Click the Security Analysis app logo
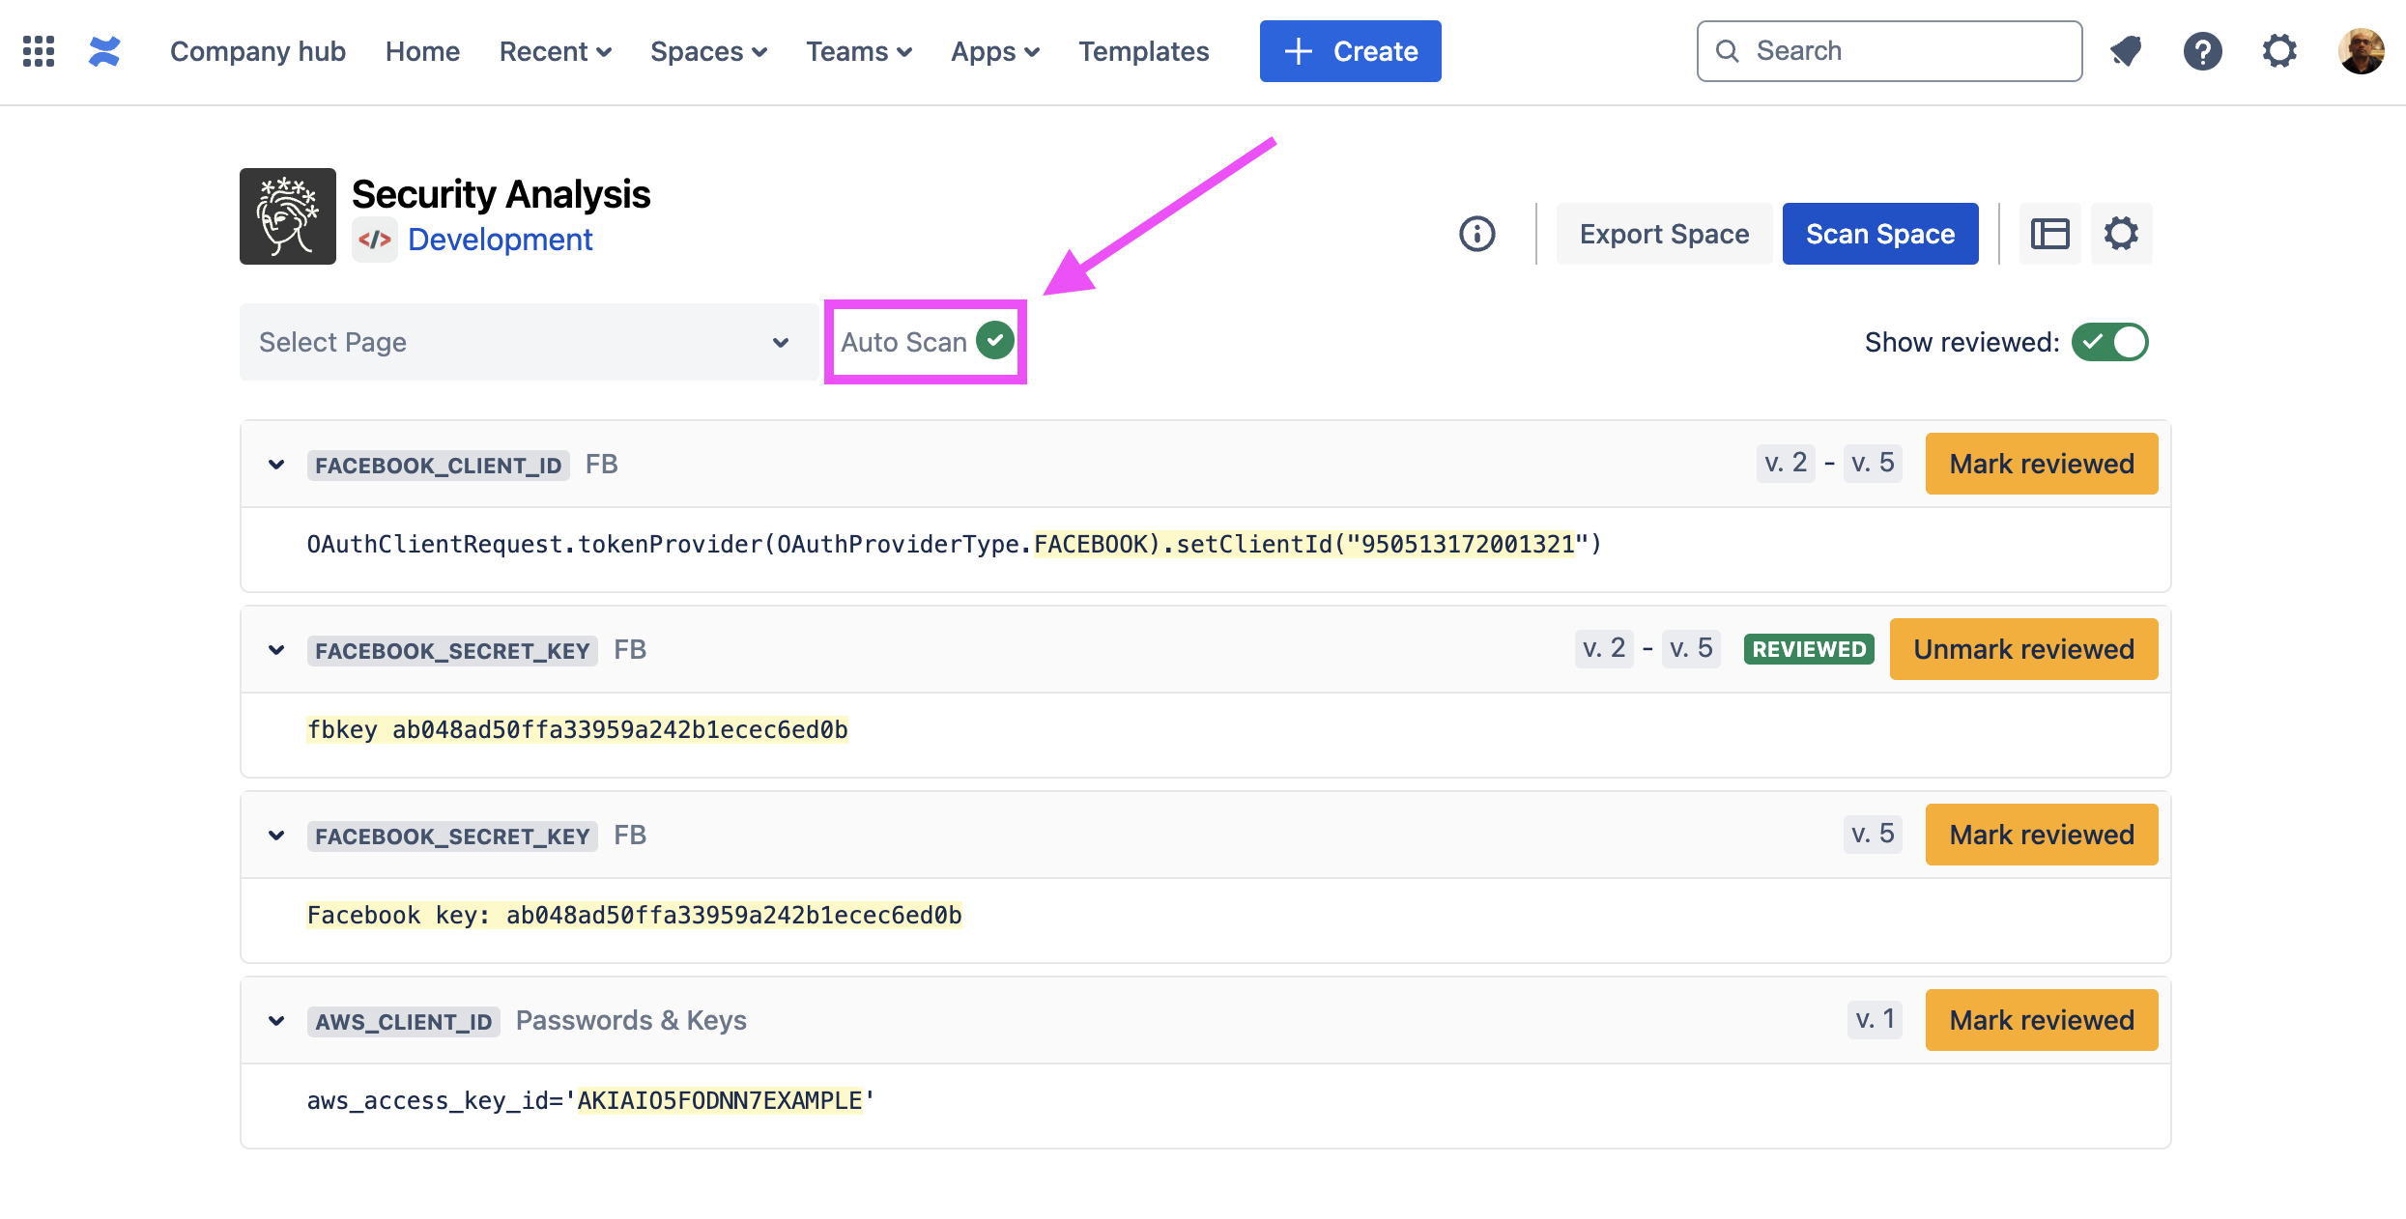The image size is (2406, 1219). tap(288, 216)
